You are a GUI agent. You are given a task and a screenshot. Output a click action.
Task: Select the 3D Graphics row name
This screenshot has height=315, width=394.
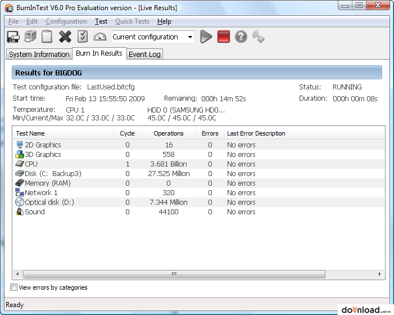[x=43, y=154]
